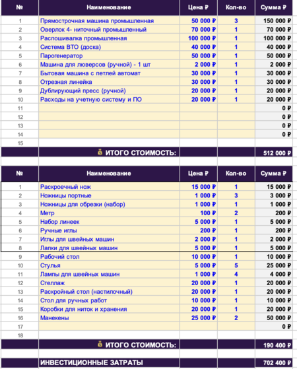297x369 pixels.
Task: Select 'Коробки для ниток и хранения' cell
Action: (109, 309)
